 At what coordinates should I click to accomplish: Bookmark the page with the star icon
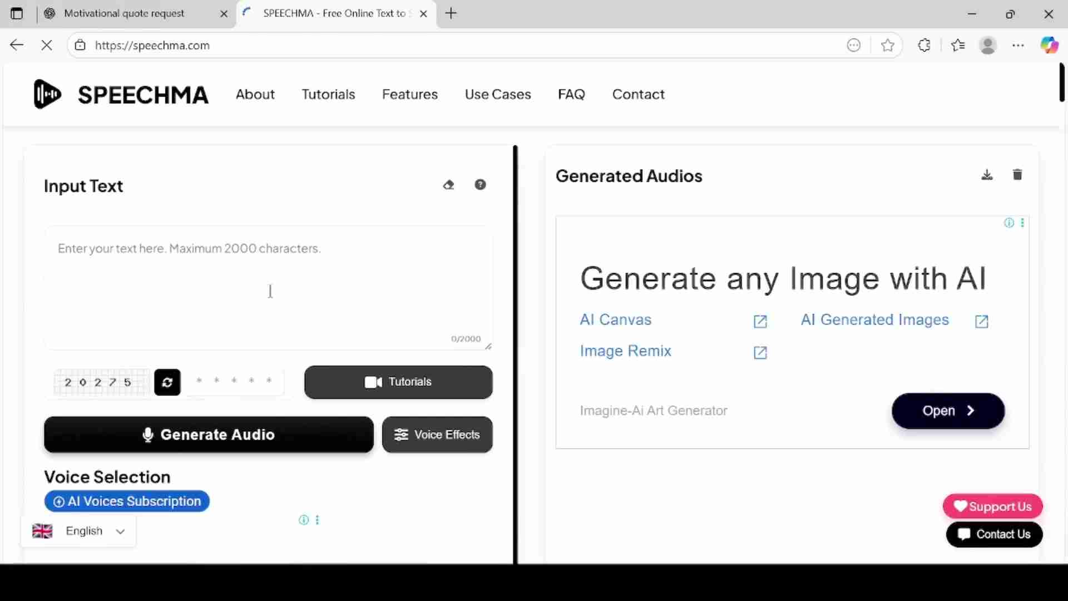pos(887,45)
